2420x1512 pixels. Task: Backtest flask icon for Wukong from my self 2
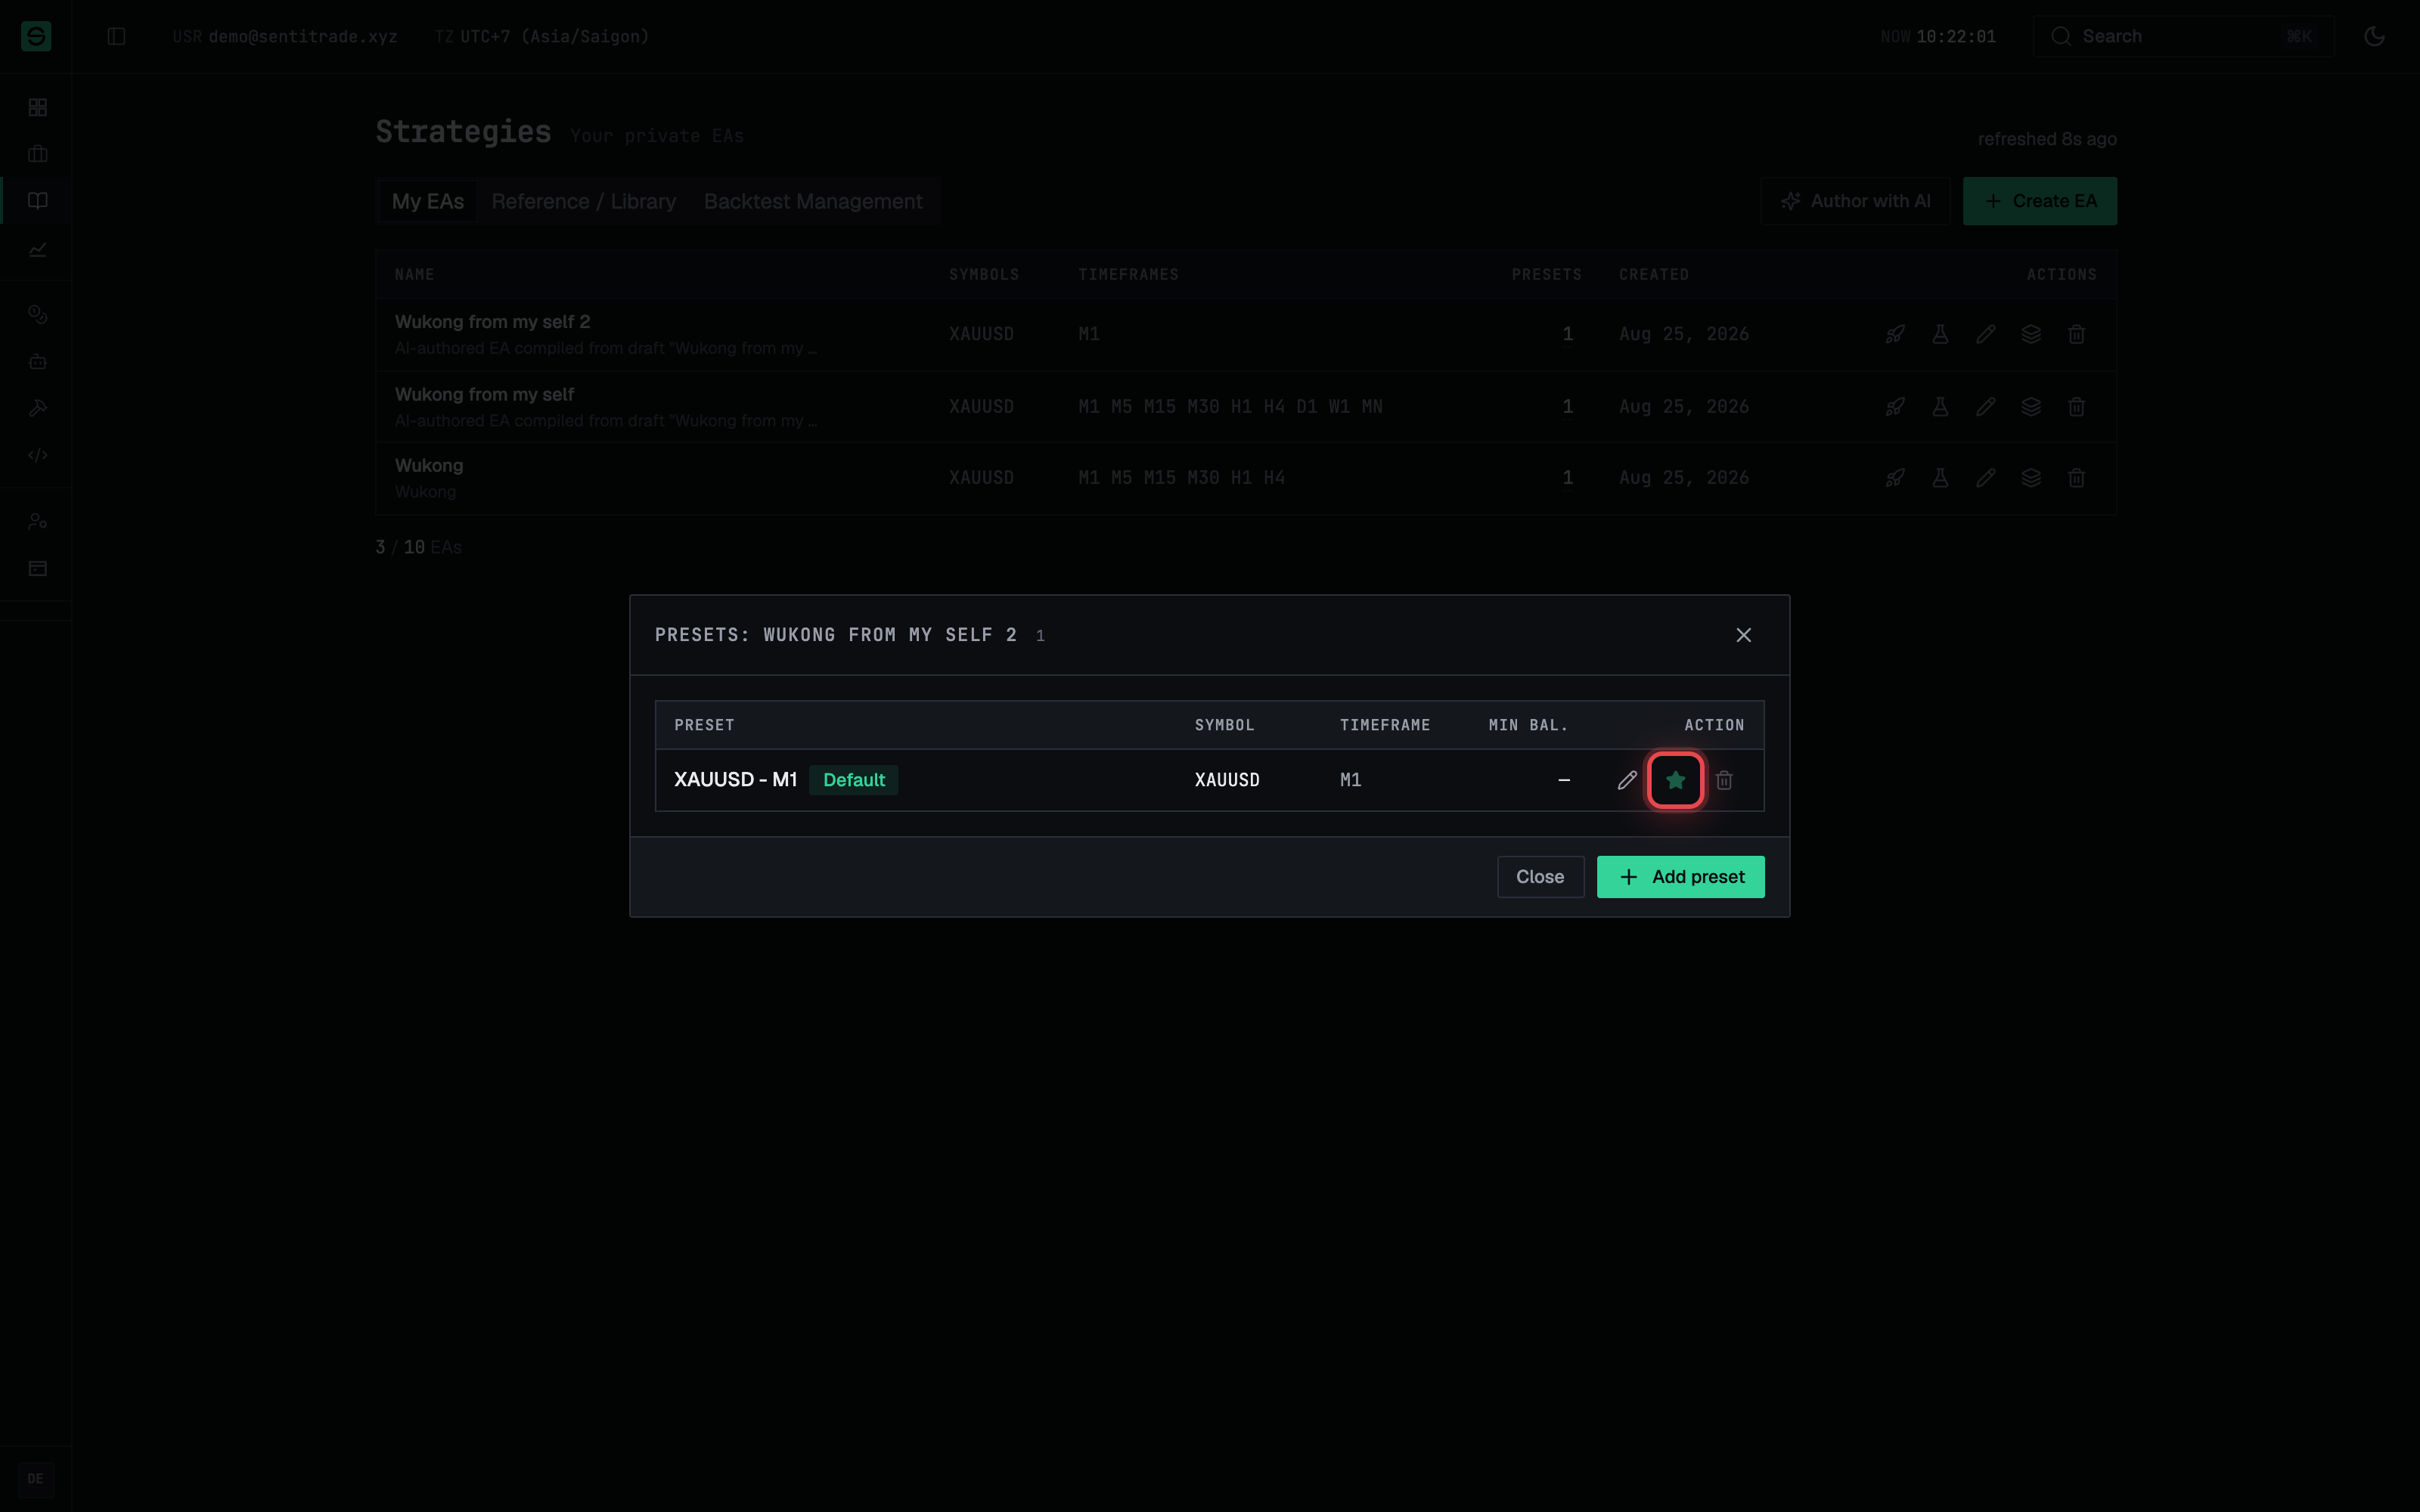click(x=1940, y=334)
